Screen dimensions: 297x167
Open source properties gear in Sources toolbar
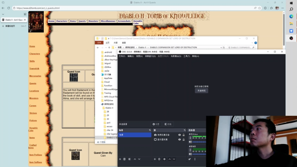click(164, 159)
